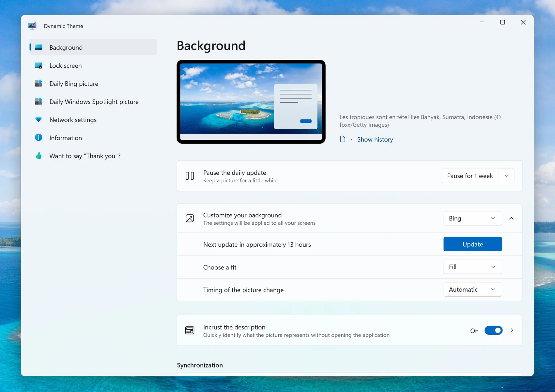Click the green thumbs-up icon

click(x=39, y=156)
